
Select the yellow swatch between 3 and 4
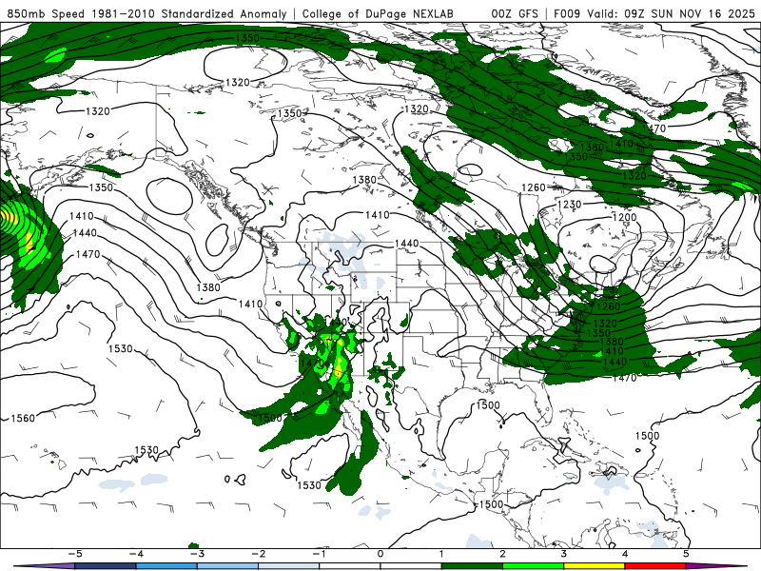594,566
